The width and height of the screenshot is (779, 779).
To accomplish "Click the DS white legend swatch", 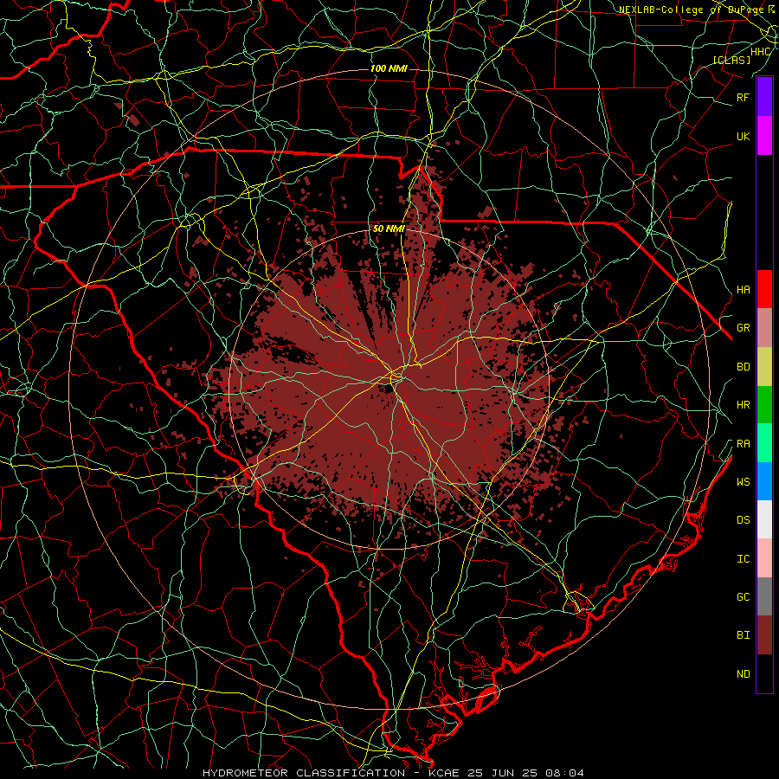I will 764,519.
